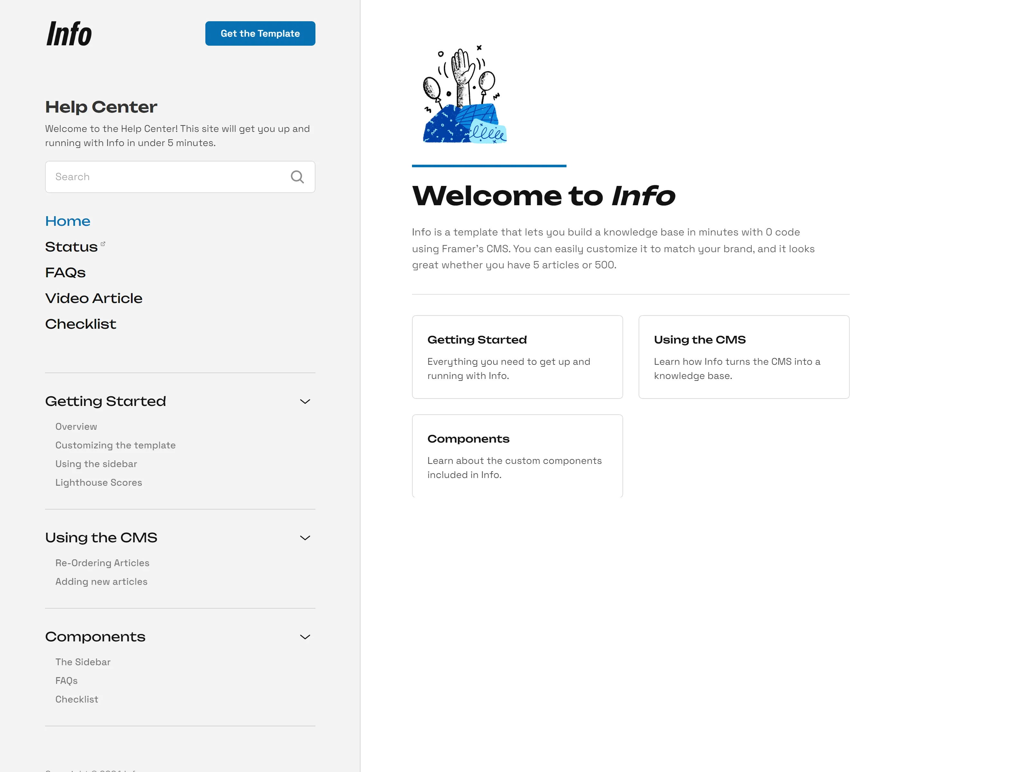The width and height of the screenshot is (1030, 772).
Task: Collapse the Components section chevron
Action: click(305, 637)
